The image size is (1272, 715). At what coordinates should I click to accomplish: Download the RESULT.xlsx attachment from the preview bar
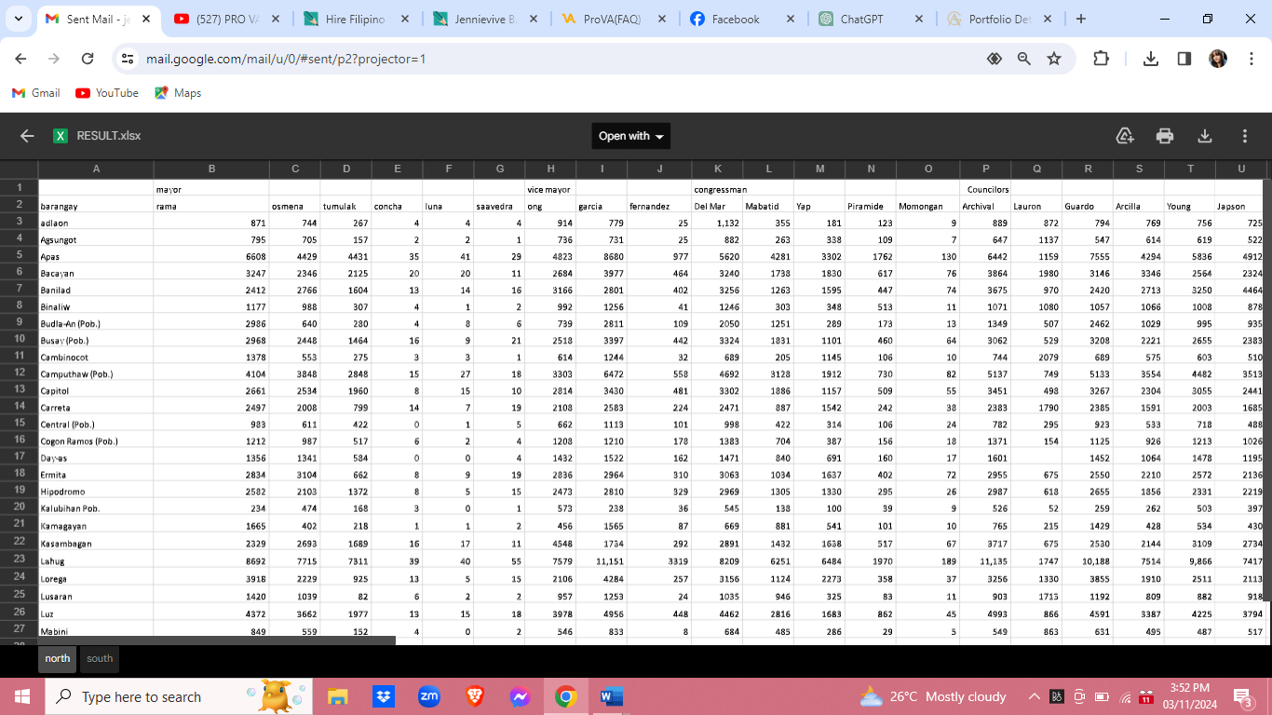[x=1205, y=136]
